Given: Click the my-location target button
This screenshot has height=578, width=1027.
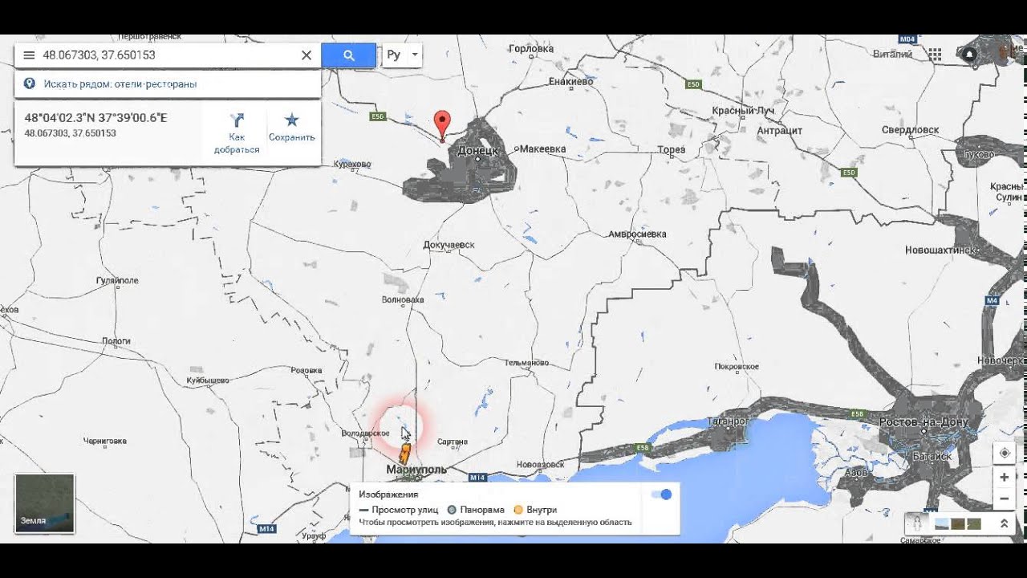Looking at the screenshot, I should click(1004, 453).
